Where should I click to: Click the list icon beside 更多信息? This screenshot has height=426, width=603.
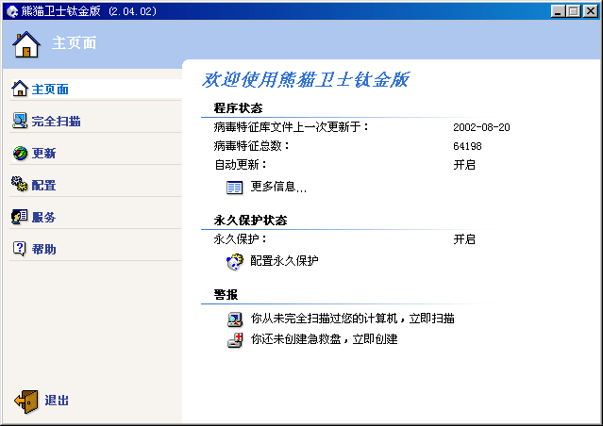click(234, 188)
